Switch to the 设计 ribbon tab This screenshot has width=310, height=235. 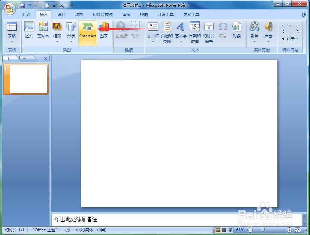click(x=62, y=14)
